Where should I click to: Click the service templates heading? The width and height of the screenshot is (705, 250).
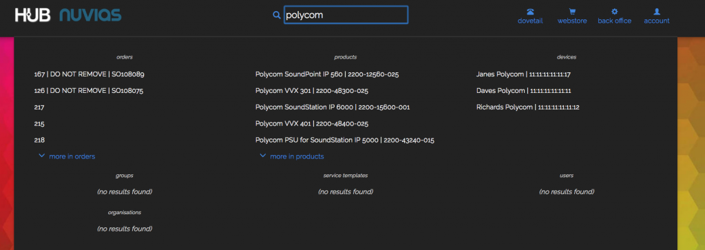click(x=346, y=176)
